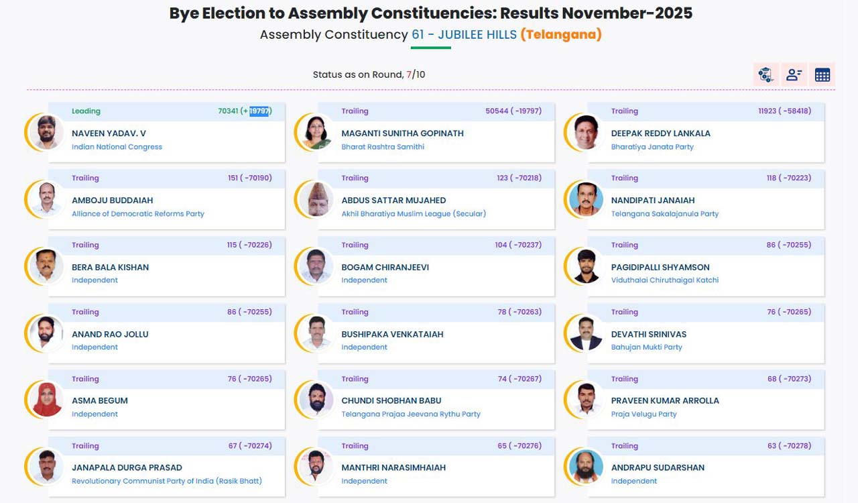Click the highlighted +19797 lead margin
This screenshot has height=503, width=858.
coord(258,111)
